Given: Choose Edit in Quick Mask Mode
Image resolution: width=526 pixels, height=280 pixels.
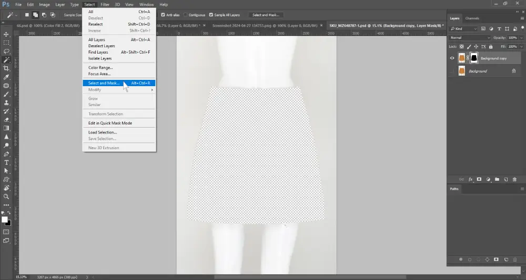Looking at the screenshot, I should 110,123.
